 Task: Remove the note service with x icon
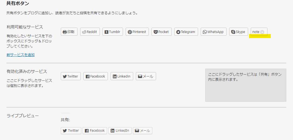pyautogui.click(x=262, y=32)
